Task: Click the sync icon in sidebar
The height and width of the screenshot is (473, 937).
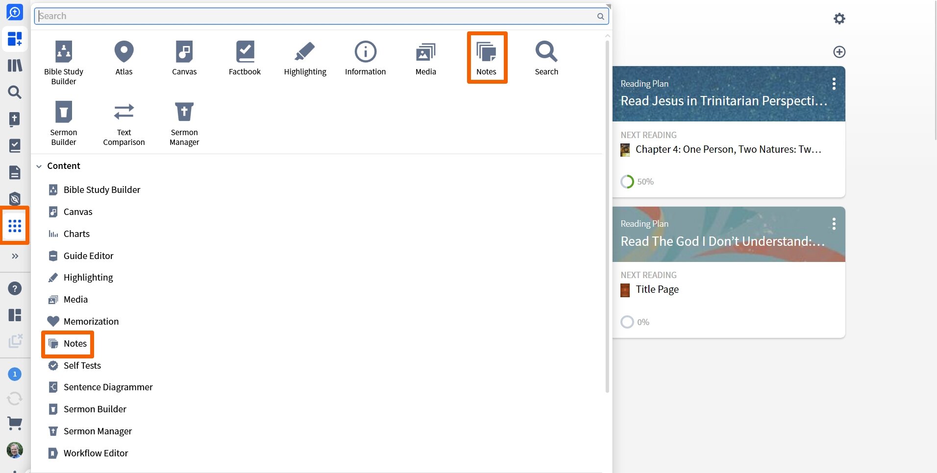Action: click(x=15, y=399)
